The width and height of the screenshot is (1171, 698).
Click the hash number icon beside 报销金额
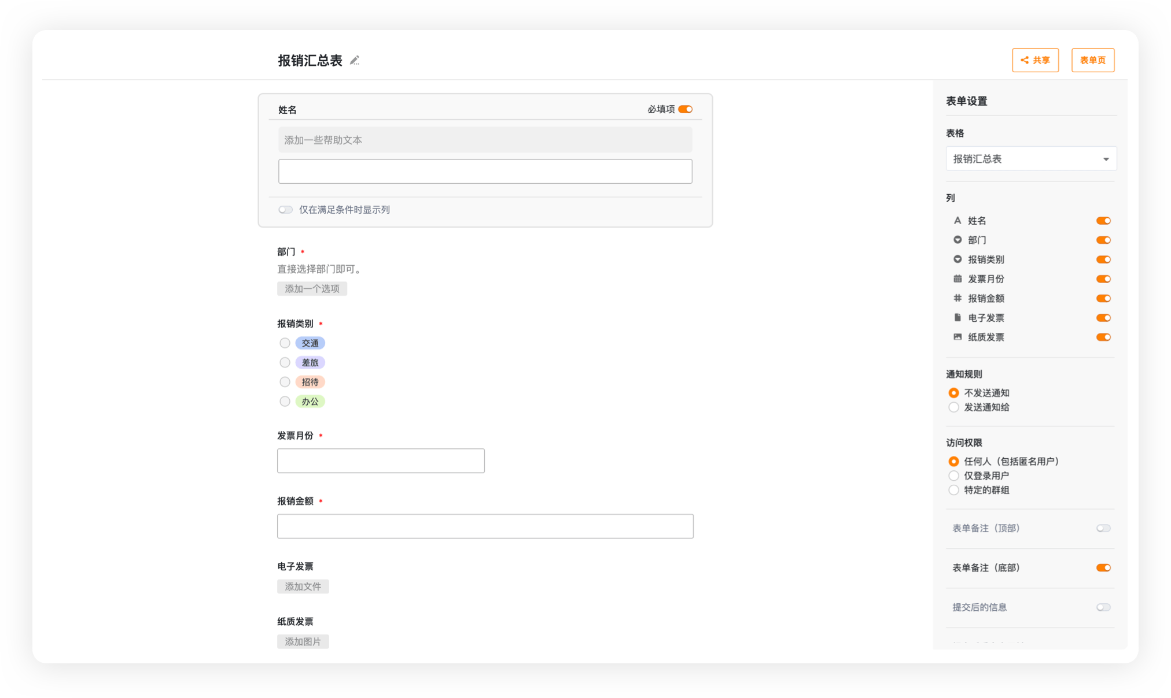pos(958,298)
